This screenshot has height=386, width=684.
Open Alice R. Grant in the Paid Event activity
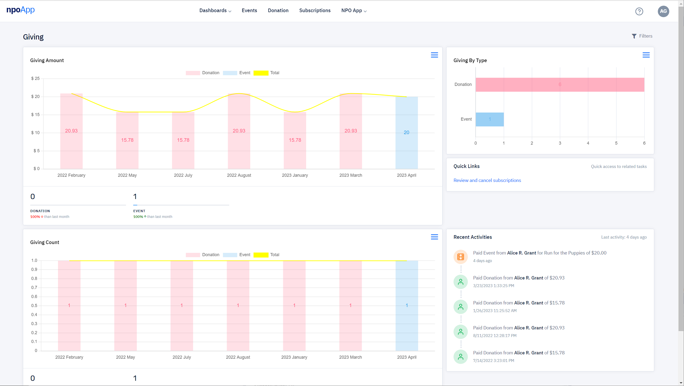pyautogui.click(x=522, y=253)
